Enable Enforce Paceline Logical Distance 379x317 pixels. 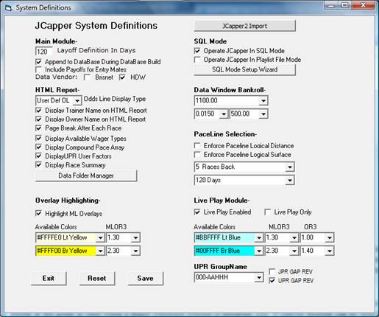click(x=197, y=145)
